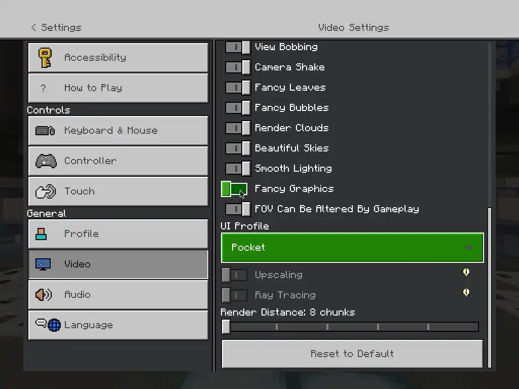Click the Render Distance slider handle
The image size is (519, 389).
coord(226,327)
